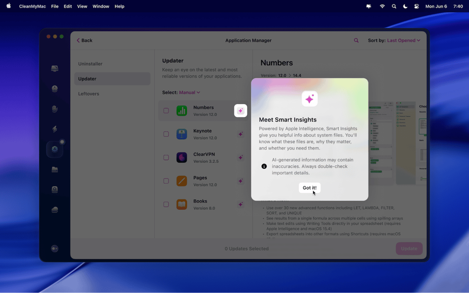Open the Select Manual dropdown
Screen dimensions: 469x293
click(x=189, y=93)
